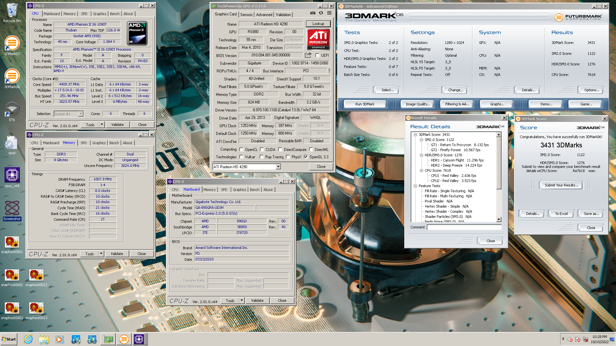Image resolution: width=616 pixels, height=346 pixels.
Task: Click the GPU-Z taskbar icon
Action: click(108, 339)
